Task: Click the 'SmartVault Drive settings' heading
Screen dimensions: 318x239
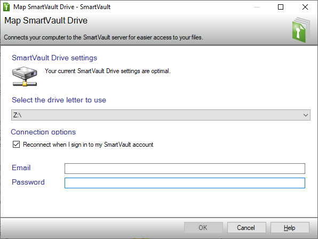Action: click(x=54, y=58)
